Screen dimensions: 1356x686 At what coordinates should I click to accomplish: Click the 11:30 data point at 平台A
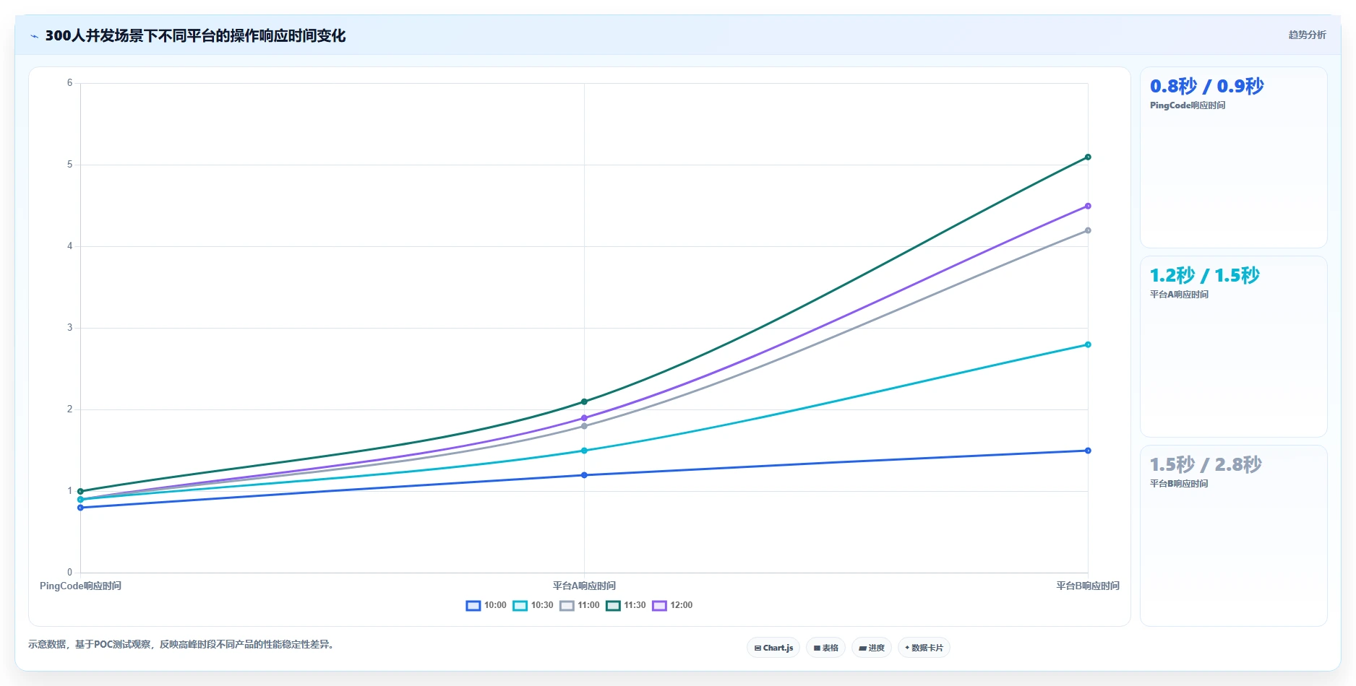[584, 401]
